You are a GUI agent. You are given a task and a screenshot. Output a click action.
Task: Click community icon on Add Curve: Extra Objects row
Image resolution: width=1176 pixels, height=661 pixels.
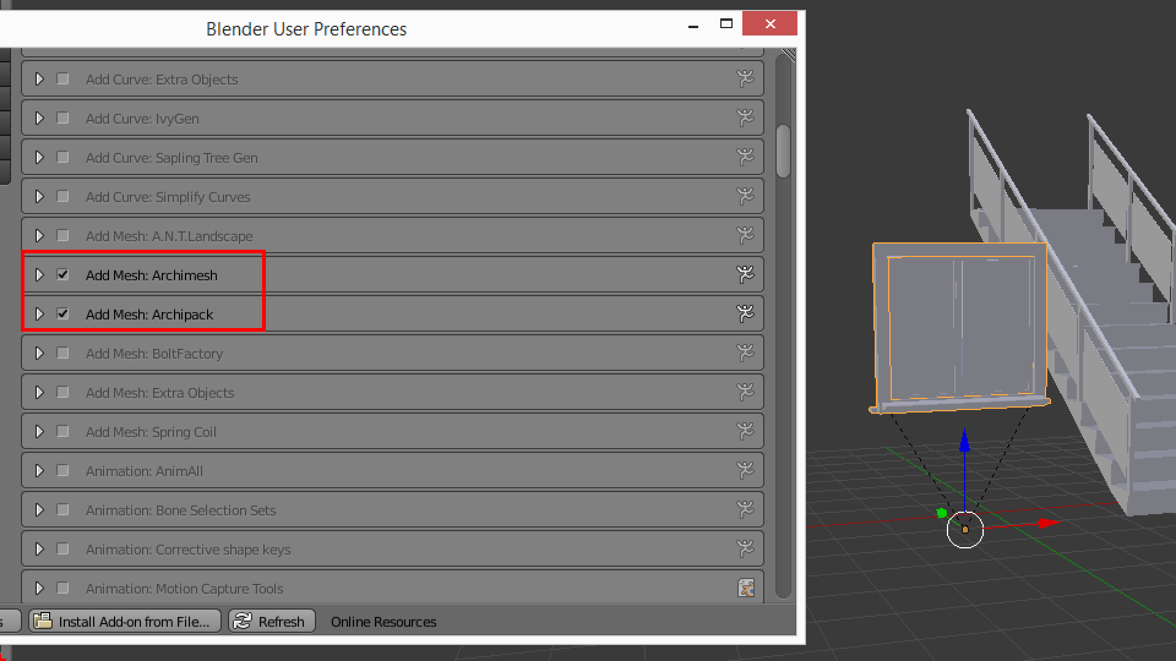tap(745, 79)
